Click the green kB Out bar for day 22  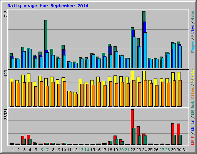[x=134, y=136]
